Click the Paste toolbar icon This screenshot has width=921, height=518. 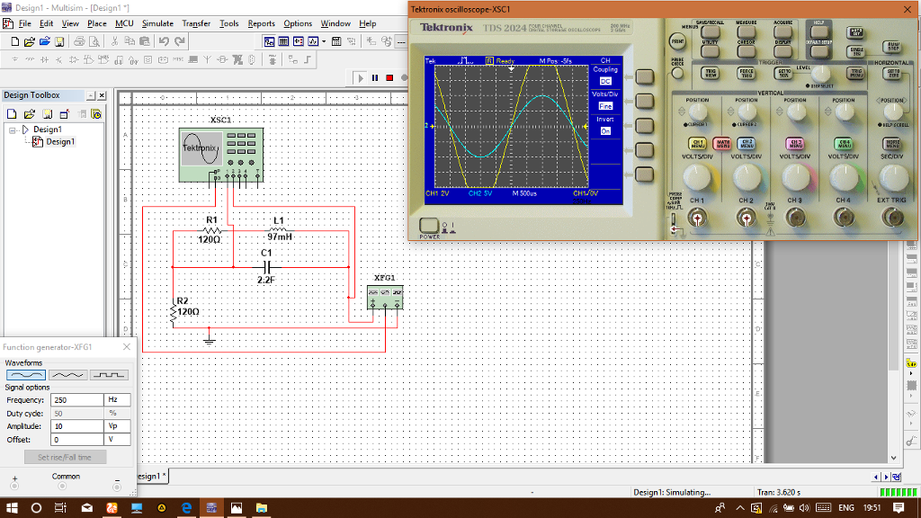tap(143, 42)
